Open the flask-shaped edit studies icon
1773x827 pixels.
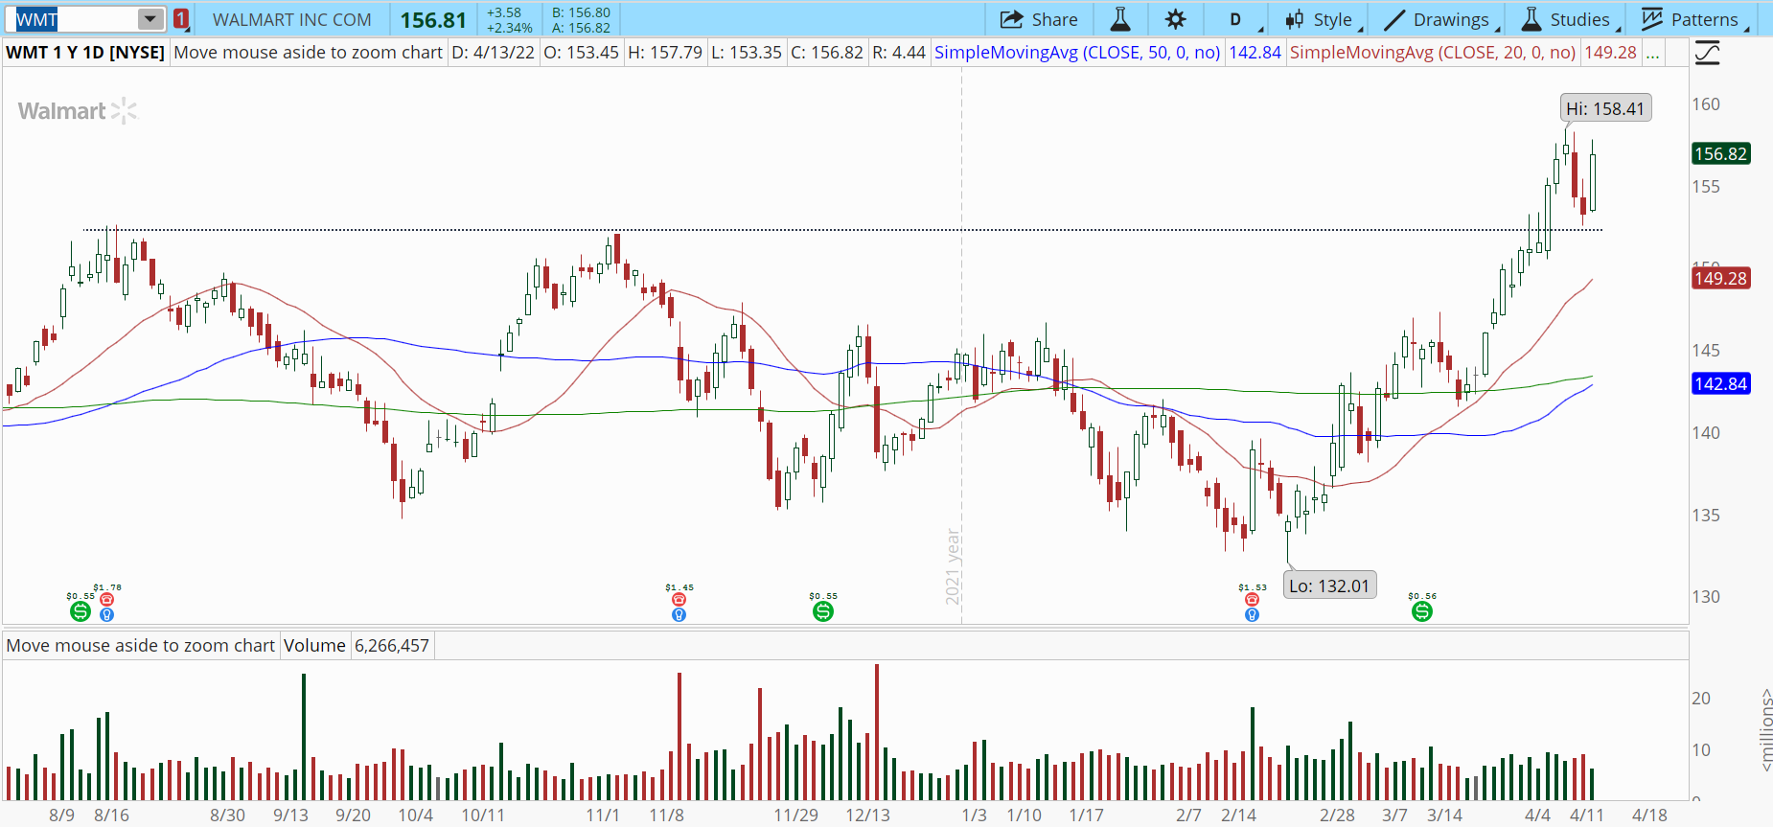click(1119, 19)
